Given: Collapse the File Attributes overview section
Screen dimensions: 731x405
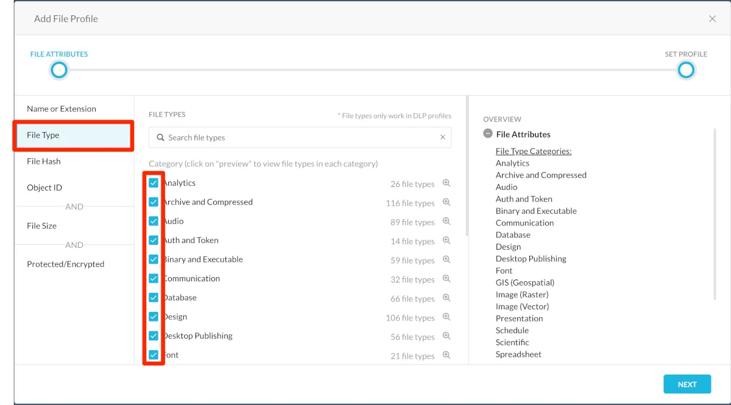Looking at the screenshot, I should click(488, 134).
